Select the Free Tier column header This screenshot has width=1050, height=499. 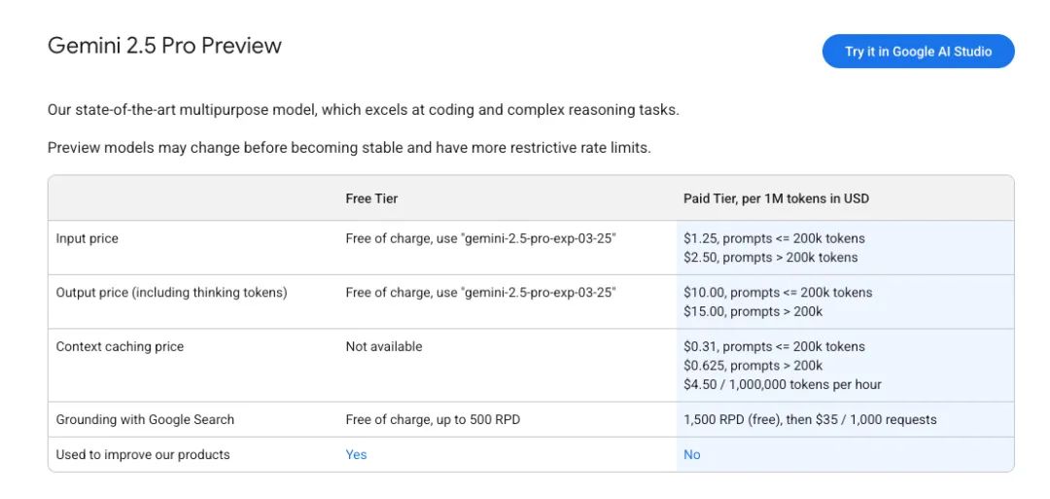point(371,198)
